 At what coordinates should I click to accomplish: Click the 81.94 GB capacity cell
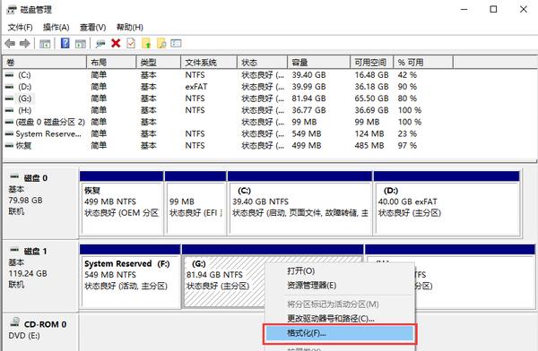point(308,98)
